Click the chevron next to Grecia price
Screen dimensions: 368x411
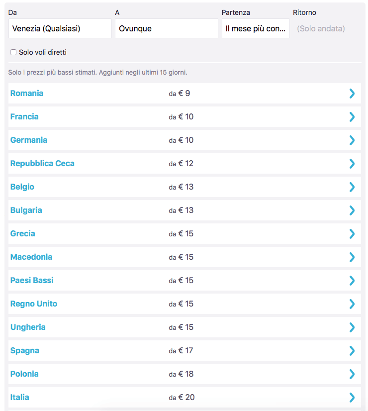click(352, 234)
